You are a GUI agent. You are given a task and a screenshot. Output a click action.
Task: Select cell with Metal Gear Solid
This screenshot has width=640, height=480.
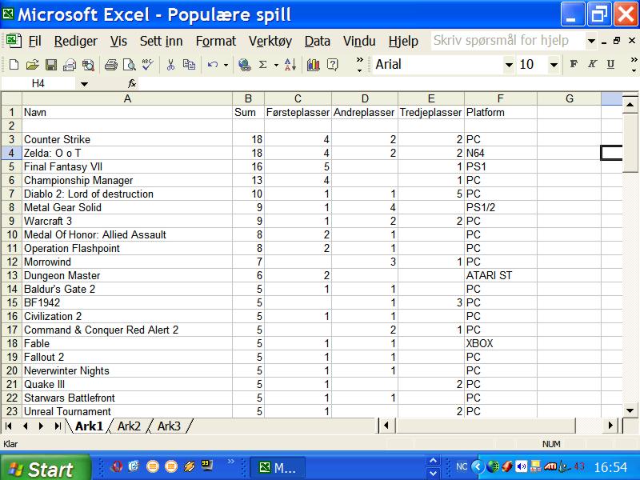point(127,207)
